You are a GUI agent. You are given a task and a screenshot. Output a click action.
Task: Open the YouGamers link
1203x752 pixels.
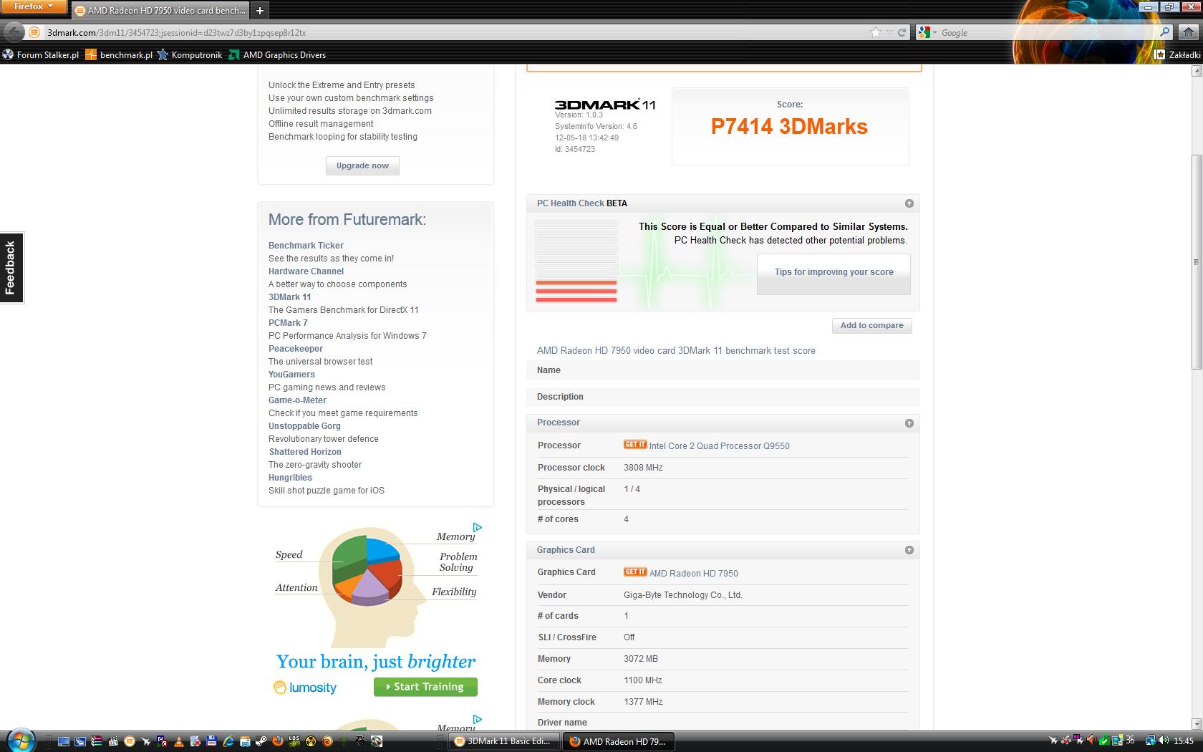tap(291, 375)
